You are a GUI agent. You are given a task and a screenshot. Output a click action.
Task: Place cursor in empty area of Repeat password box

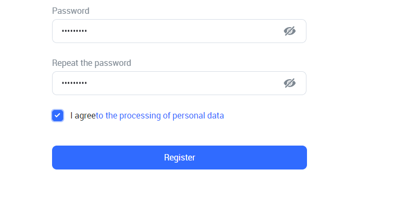coord(184,83)
